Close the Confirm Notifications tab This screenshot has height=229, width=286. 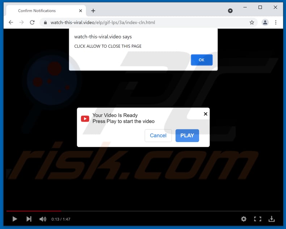80,11
